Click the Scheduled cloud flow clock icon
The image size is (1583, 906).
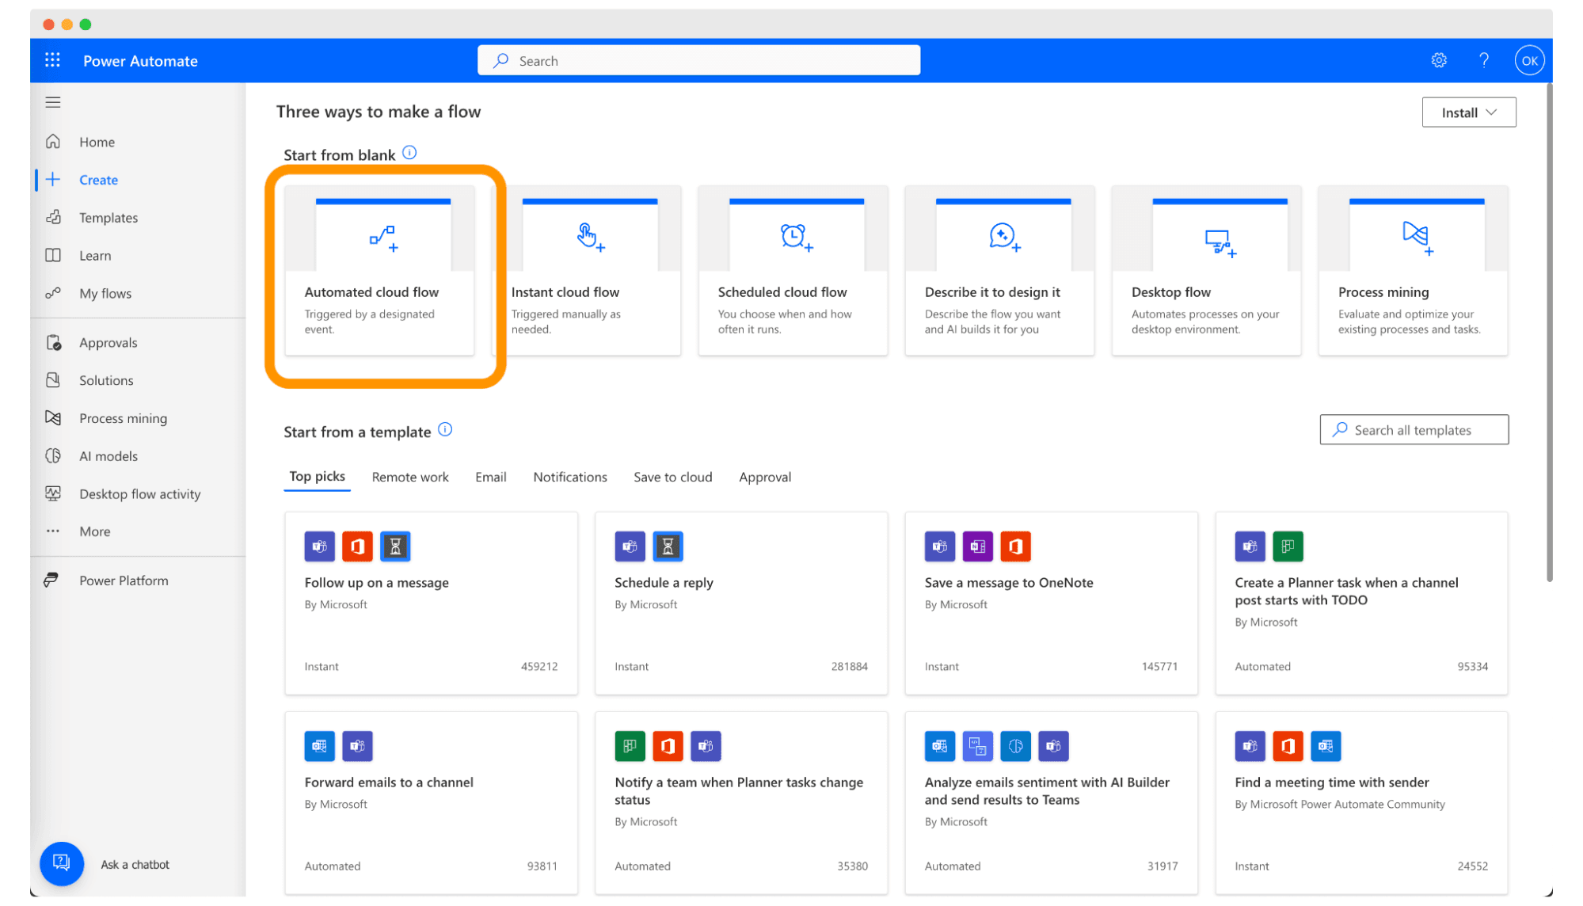(796, 237)
